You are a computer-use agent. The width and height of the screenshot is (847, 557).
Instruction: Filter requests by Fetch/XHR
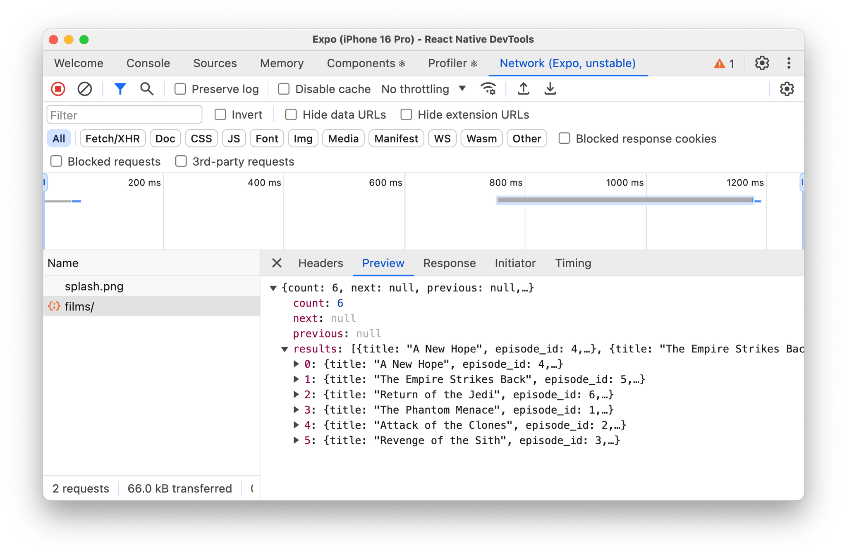click(112, 138)
